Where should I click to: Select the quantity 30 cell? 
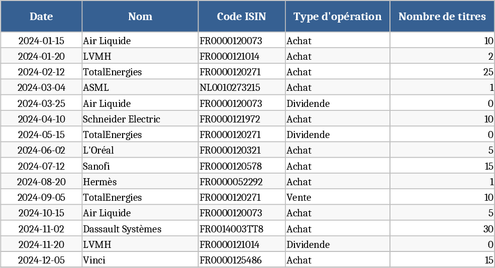coord(442,229)
